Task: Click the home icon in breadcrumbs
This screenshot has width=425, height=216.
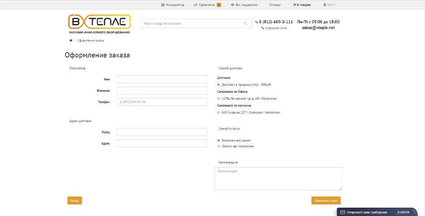Action: 71,40
